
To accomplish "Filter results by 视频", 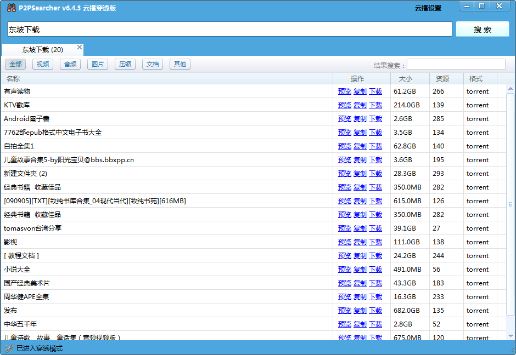I will point(43,64).
